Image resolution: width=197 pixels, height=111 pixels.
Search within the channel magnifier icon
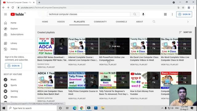pos(154,22)
